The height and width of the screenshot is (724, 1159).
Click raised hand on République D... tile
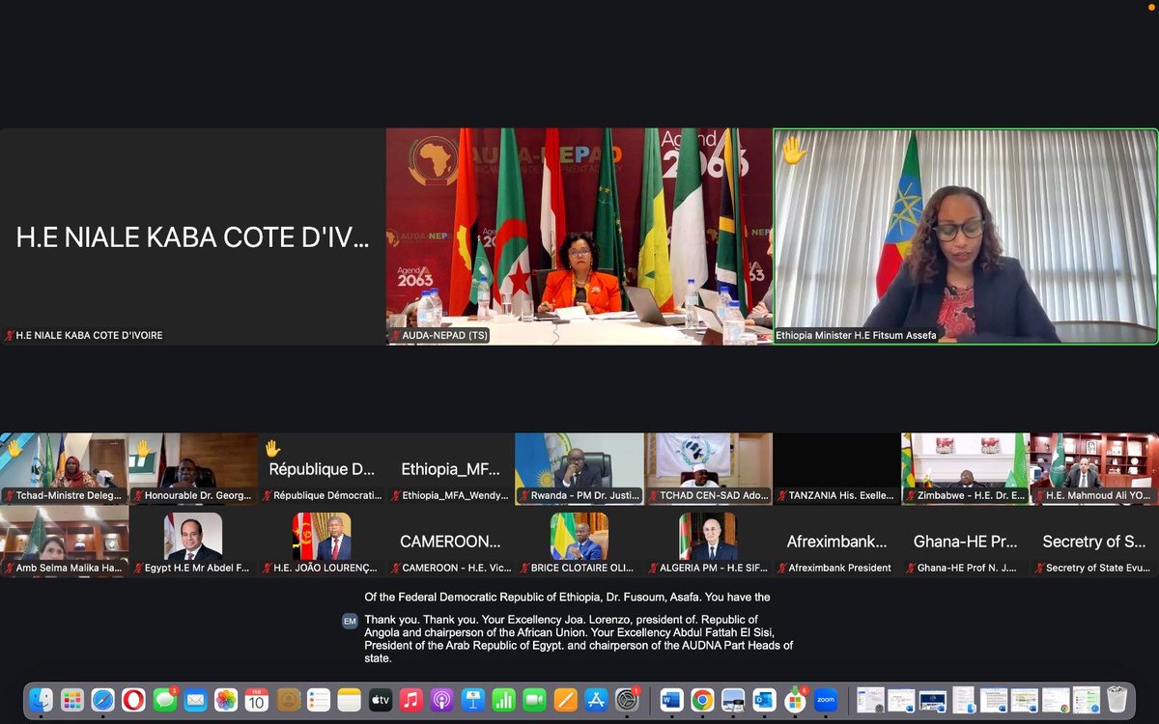[x=272, y=448]
